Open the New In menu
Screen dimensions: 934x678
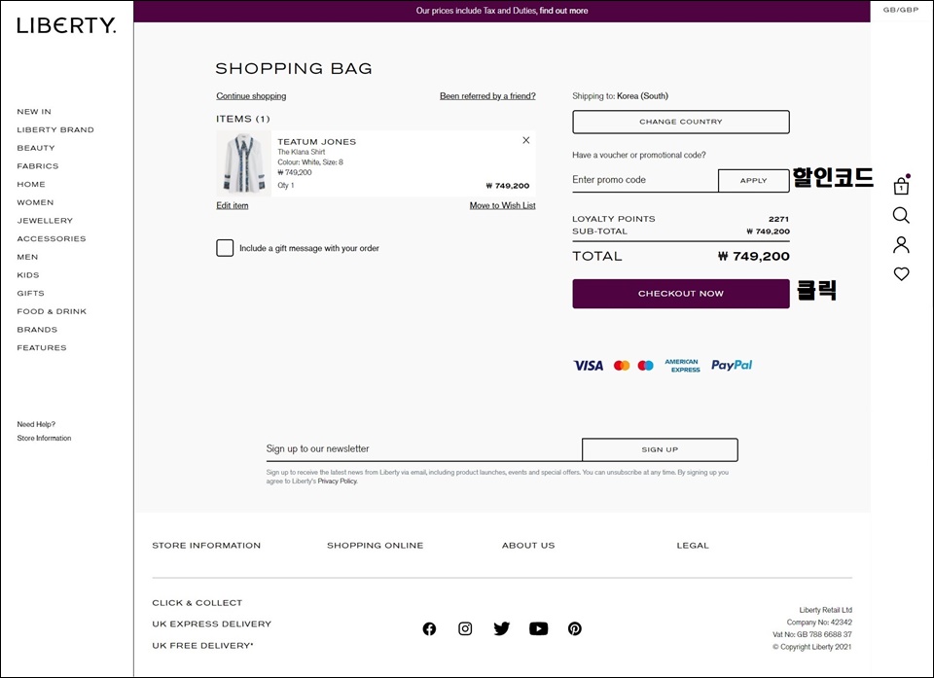(34, 112)
